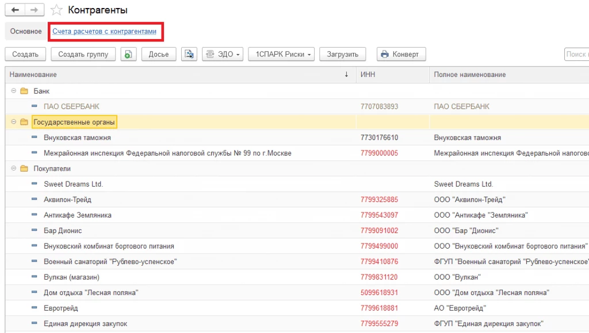
Task: Switch to the Основное tab
Action: pyautogui.click(x=26, y=32)
